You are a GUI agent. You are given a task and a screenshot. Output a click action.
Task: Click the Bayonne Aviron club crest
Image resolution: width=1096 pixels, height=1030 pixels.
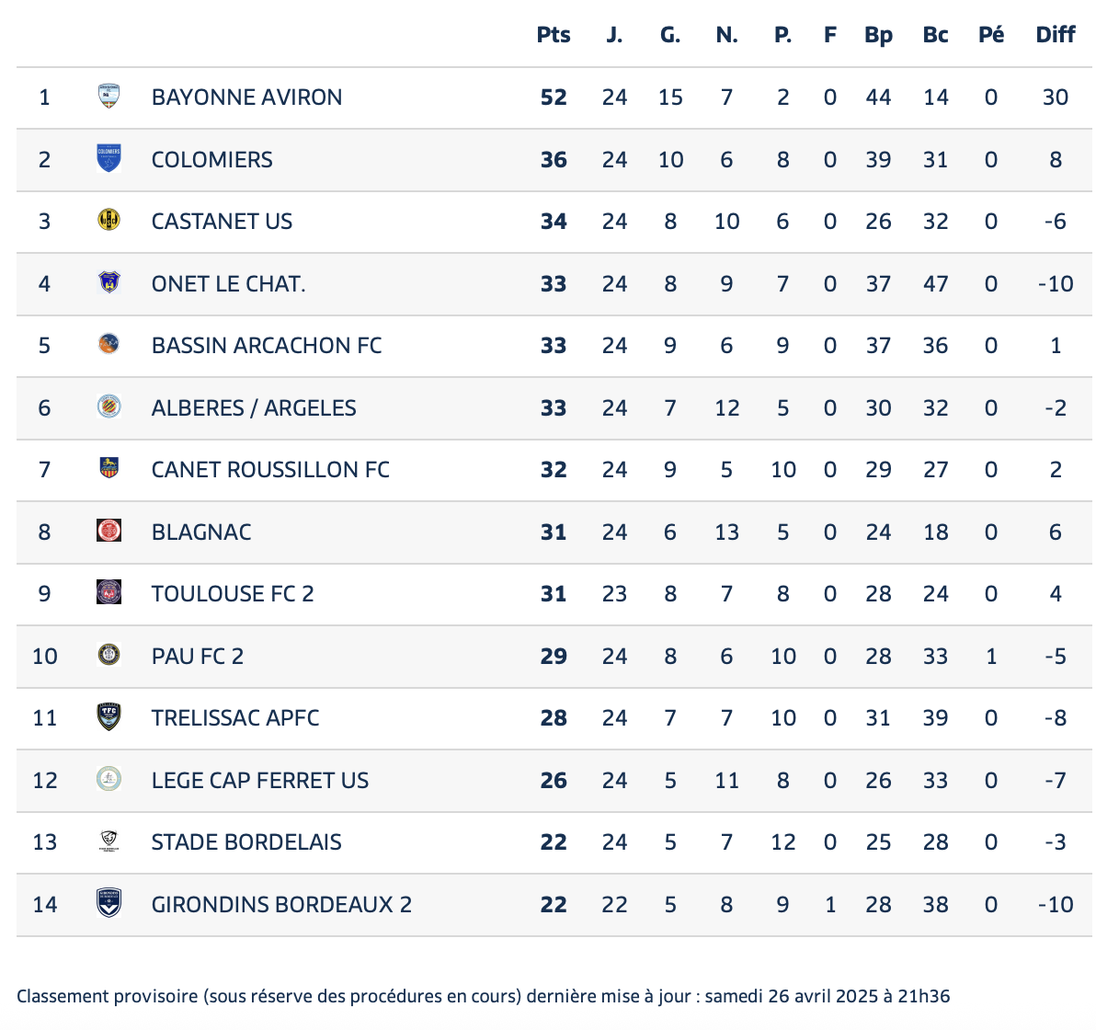(109, 97)
